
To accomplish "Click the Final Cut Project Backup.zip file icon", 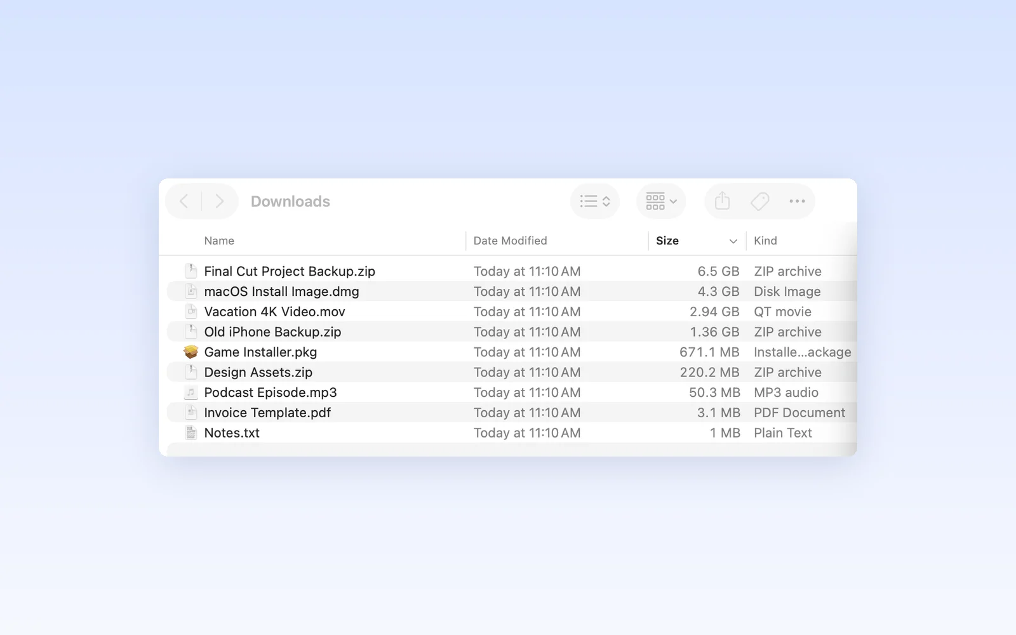I will 191,271.
